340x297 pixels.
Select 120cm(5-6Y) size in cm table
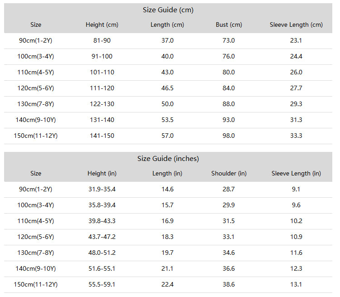click(x=35, y=88)
